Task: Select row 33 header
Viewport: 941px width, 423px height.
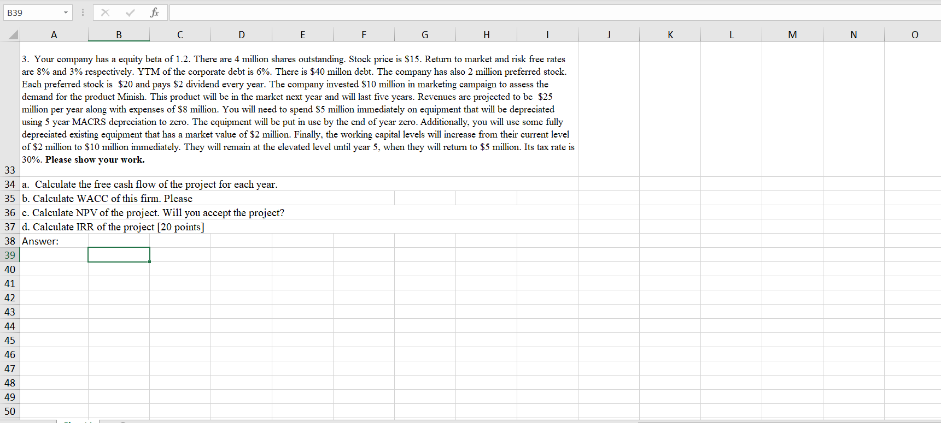Action: [10, 109]
